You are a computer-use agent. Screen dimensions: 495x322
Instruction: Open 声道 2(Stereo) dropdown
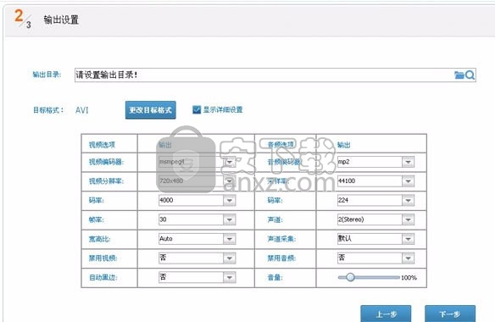[x=408, y=219]
